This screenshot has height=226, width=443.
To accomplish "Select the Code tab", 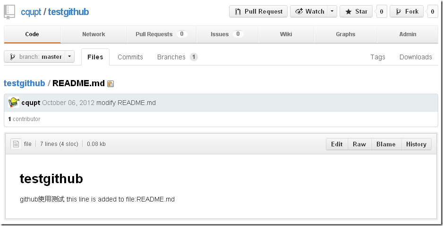I will (x=32, y=34).
